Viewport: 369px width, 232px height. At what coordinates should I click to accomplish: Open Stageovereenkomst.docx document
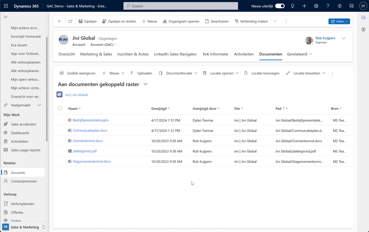[92, 161]
